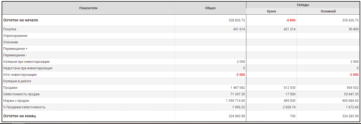Click the Показатели column header

click(x=88, y=8)
